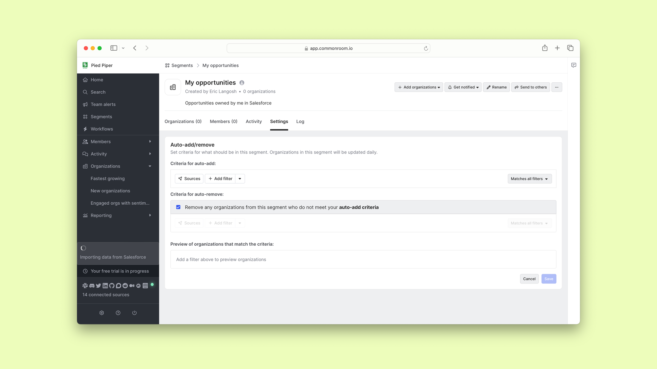Open the help question mark icon
This screenshot has width=657, height=369.
pos(118,313)
